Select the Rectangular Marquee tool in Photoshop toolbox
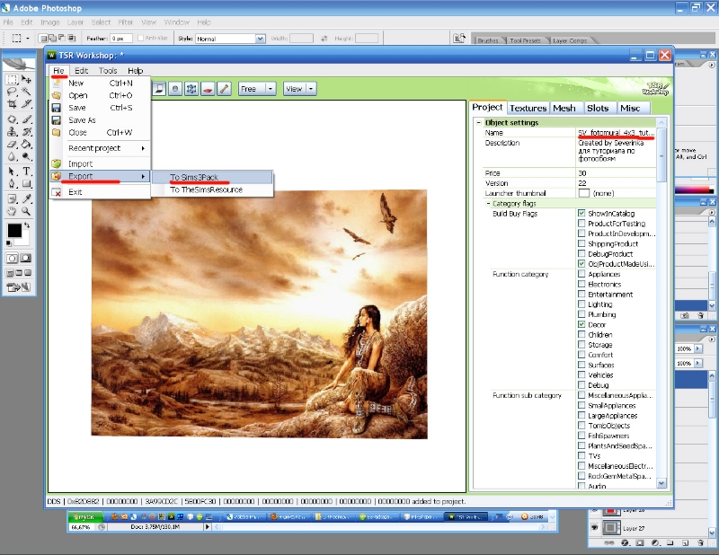Screen dimensions: 719x555 (12, 79)
